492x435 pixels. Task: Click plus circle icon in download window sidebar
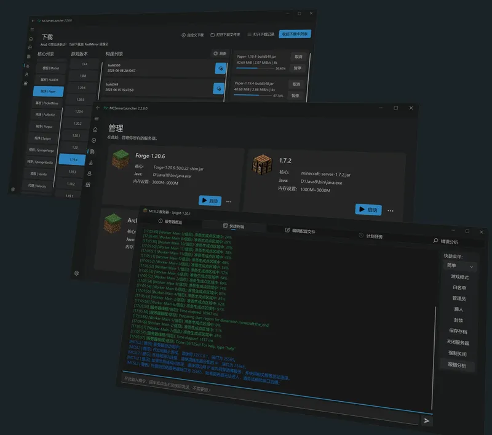click(x=30, y=47)
